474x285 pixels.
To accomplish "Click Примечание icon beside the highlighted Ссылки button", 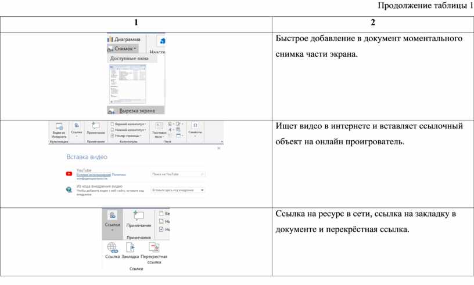I will (x=139, y=215).
